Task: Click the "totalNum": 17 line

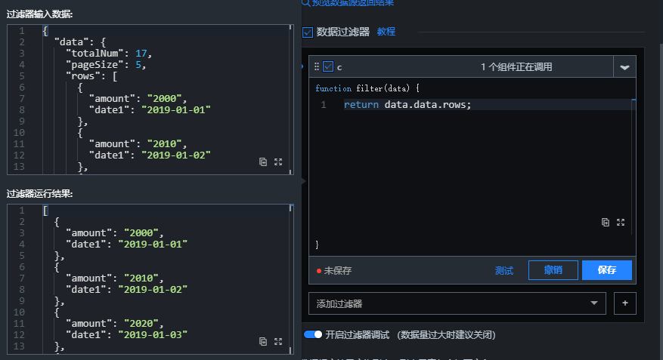Action: pos(109,53)
